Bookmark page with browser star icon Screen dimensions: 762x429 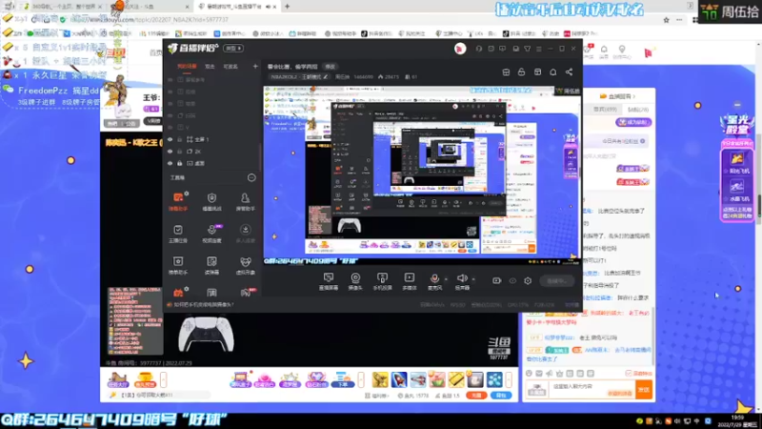[666, 20]
